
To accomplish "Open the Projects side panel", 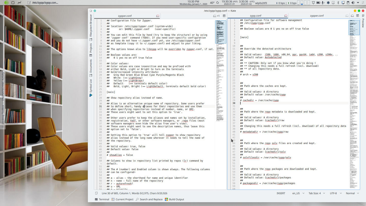I will click(91, 50).
